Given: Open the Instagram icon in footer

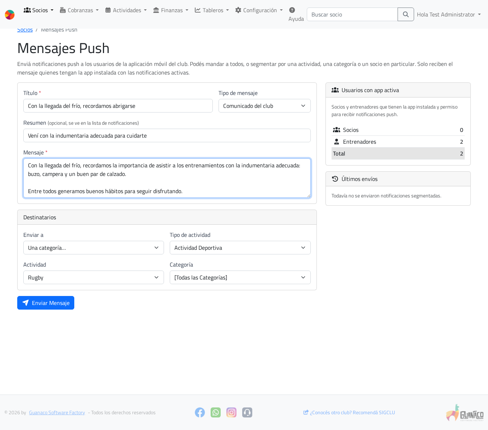Looking at the screenshot, I should (231, 412).
